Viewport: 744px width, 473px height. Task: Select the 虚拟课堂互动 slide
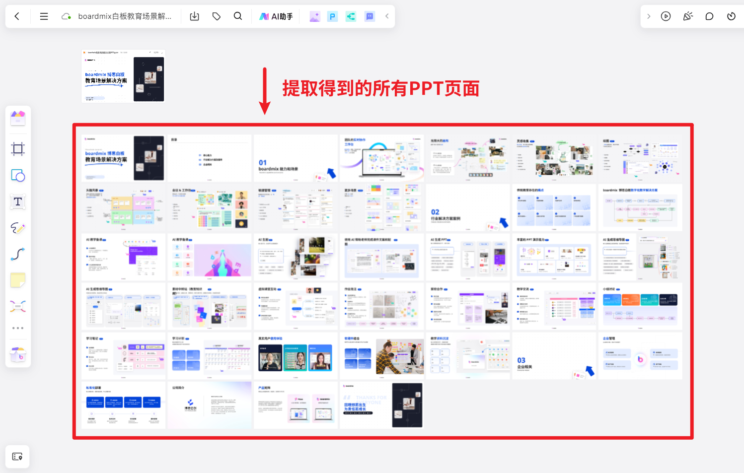click(296, 306)
